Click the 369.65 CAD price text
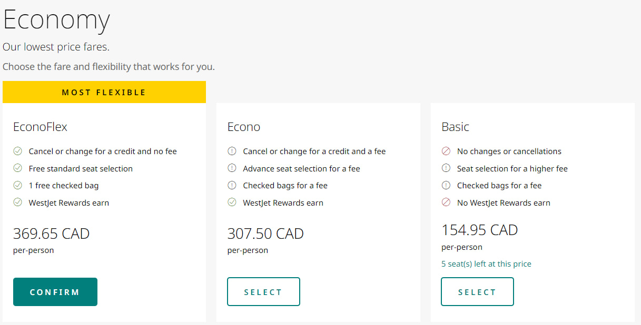Screen dimensions: 641x325 point(51,233)
